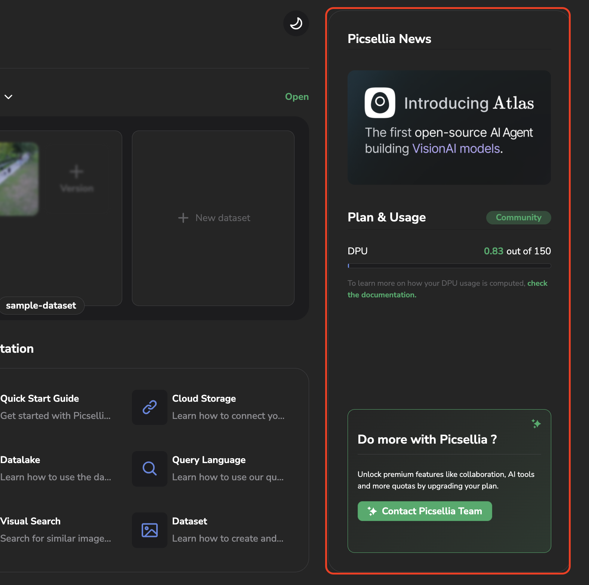This screenshot has width=589, height=585.
Task: Click the Community plan badge
Action: pyautogui.click(x=518, y=218)
